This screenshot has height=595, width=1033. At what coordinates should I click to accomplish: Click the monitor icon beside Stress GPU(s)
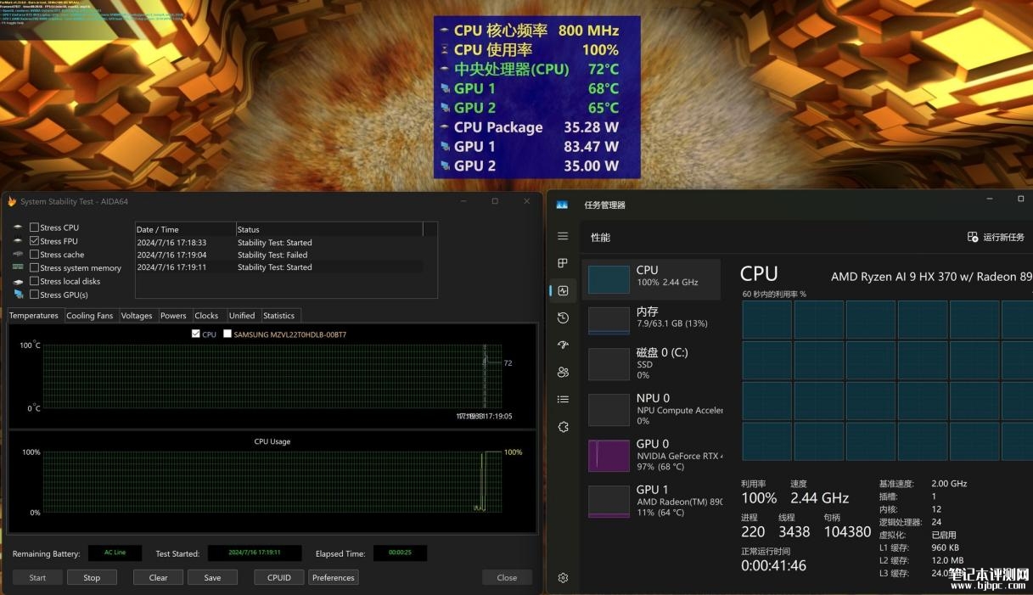(x=18, y=295)
